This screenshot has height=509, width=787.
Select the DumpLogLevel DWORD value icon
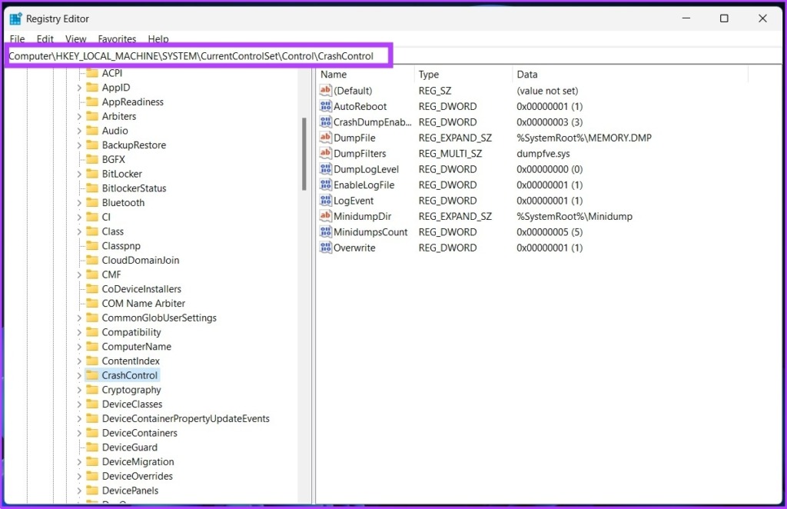pyautogui.click(x=325, y=169)
